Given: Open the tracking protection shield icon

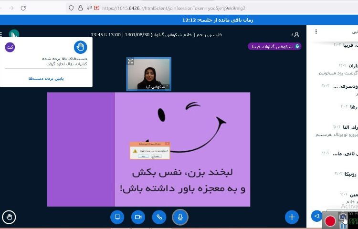Looking at the screenshot, I should pyautogui.click(x=71, y=8).
